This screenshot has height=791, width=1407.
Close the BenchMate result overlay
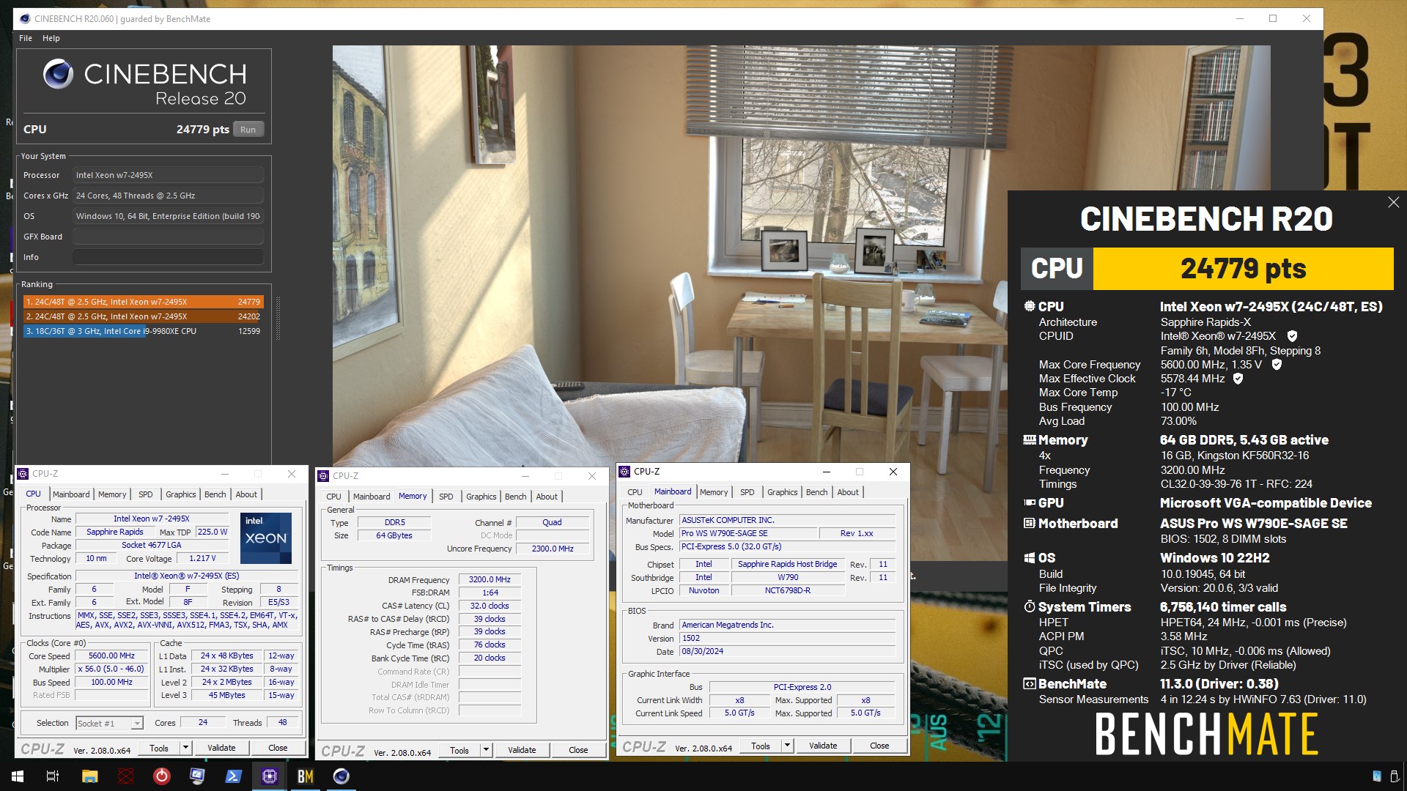point(1393,202)
